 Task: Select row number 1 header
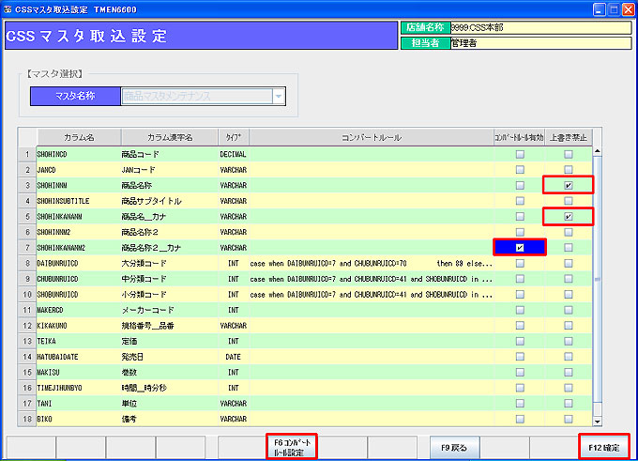[27, 154]
